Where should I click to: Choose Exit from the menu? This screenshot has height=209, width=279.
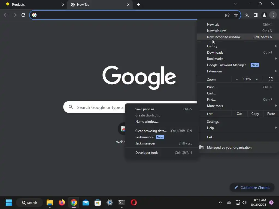tap(238, 137)
